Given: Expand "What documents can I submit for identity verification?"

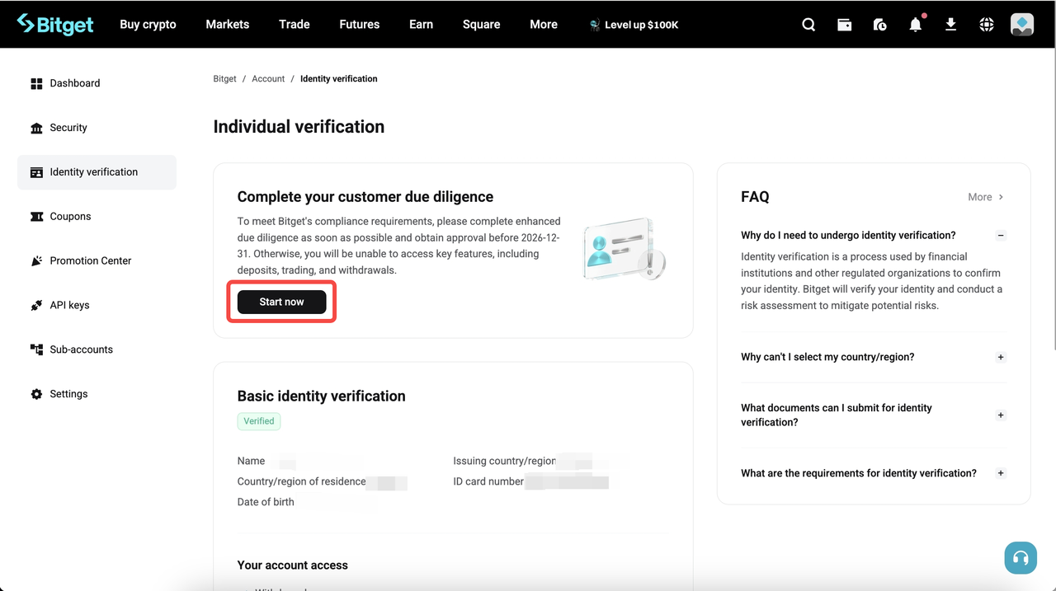Looking at the screenshot, I should coord(1000,415).
